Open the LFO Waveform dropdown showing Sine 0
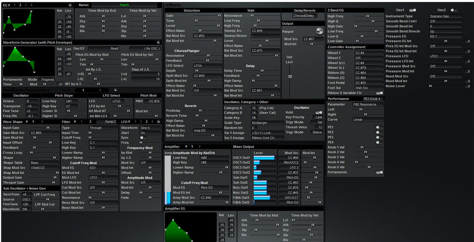This screenshot has width=474, height=242. 150,128
